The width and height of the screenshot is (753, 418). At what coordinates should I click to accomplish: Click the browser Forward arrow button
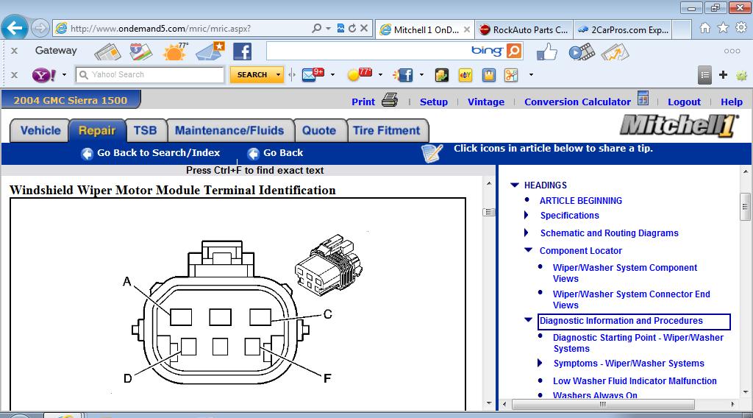tap(40, 29)
